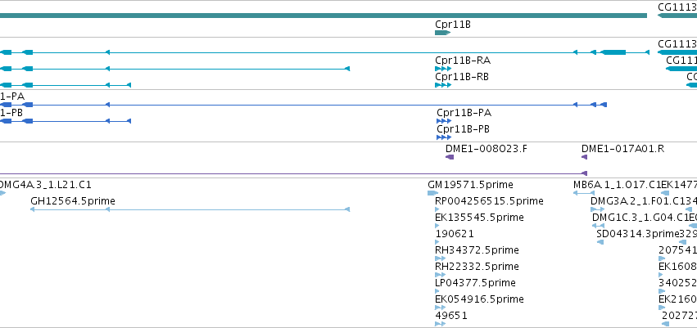Screen dimensions: 697x328
Task: Click the SD04314.3prime EST arrow
Action: tap(600, 242)
